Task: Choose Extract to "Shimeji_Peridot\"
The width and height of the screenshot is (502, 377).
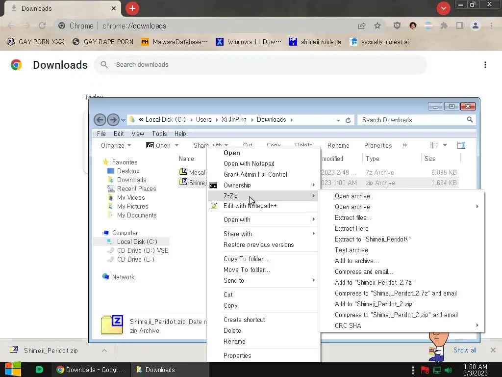Action: (401, 240)
